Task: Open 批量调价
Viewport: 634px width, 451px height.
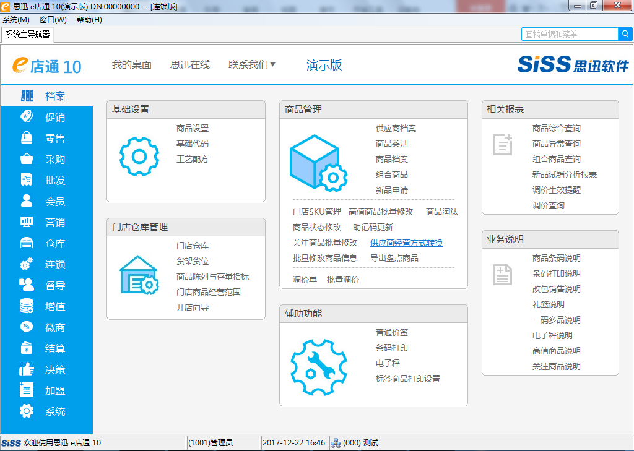Action: (343, 280)
